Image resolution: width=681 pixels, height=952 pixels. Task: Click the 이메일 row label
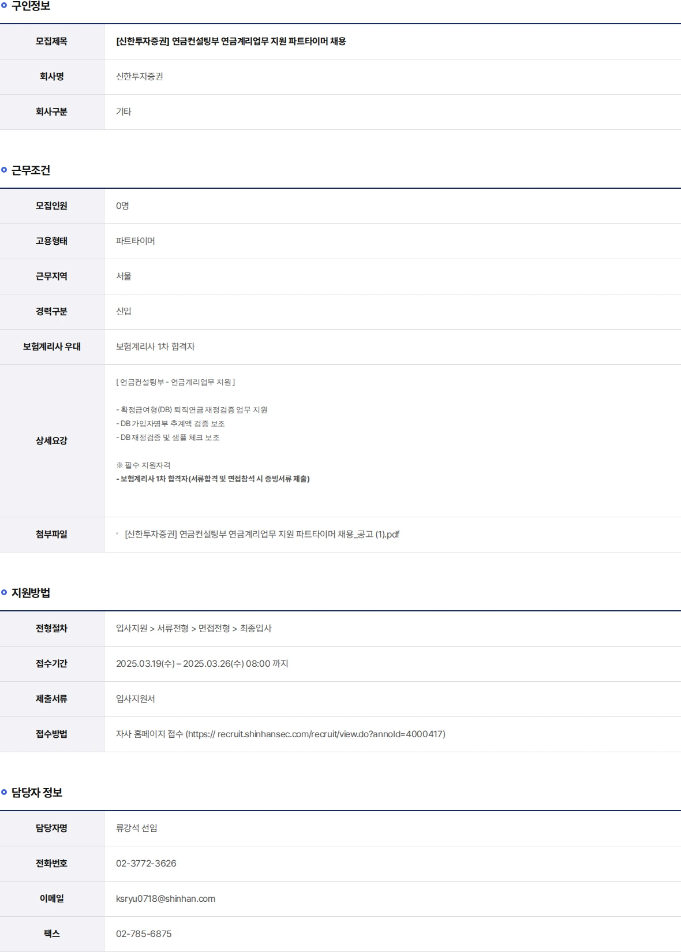52,899
